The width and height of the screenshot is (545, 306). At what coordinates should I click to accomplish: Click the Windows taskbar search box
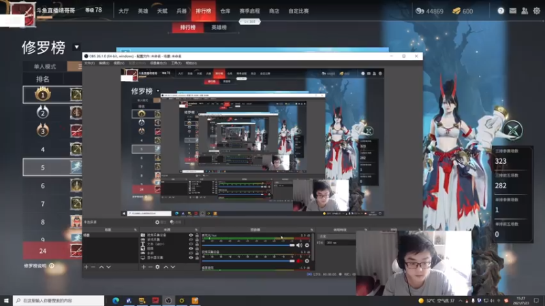(59, 301)
